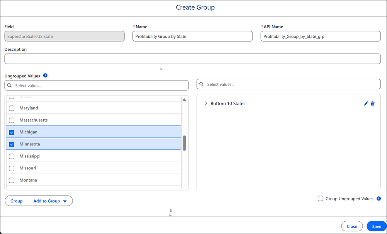Check the Massachusetts checkbox

pyautogui.click(x=12, y=120)
